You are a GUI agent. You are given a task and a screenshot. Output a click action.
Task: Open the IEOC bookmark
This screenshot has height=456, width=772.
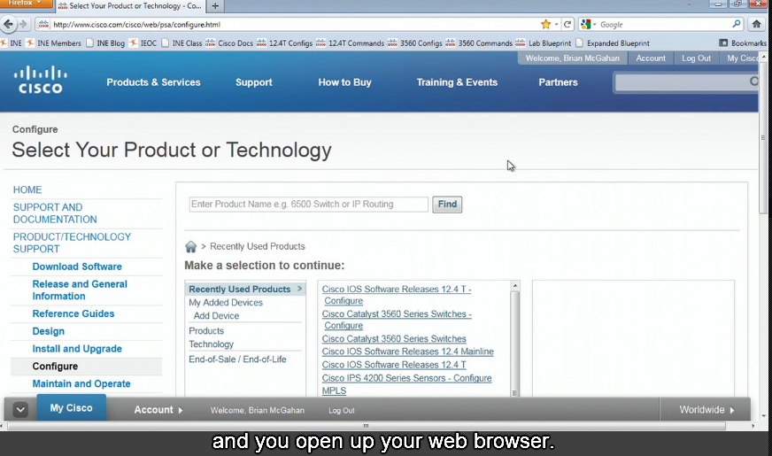click(143, 43)
